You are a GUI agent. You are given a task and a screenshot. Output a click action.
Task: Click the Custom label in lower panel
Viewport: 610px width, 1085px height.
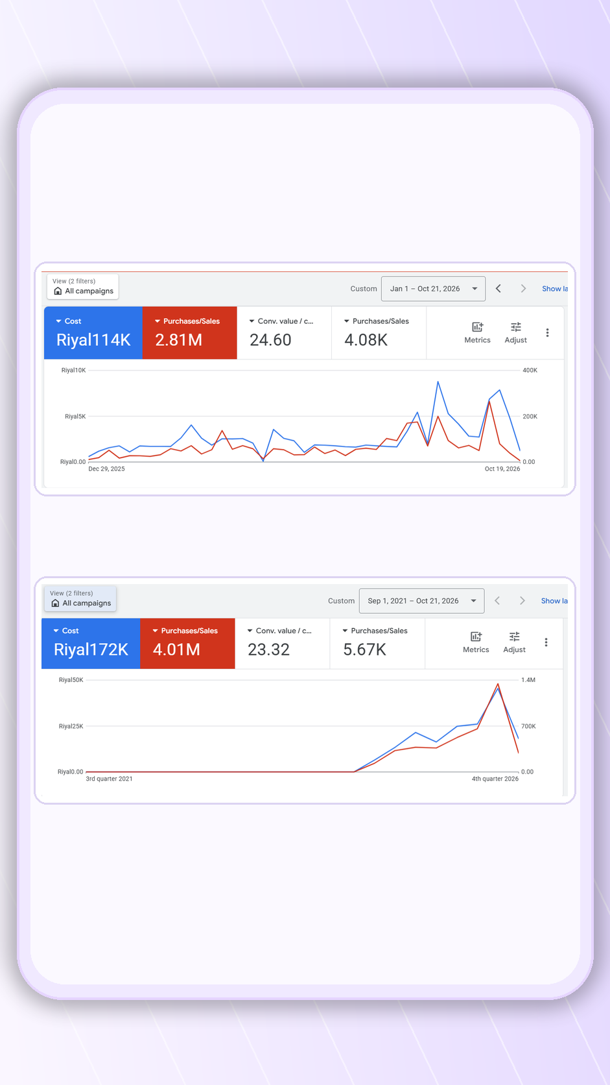[341, 601]
